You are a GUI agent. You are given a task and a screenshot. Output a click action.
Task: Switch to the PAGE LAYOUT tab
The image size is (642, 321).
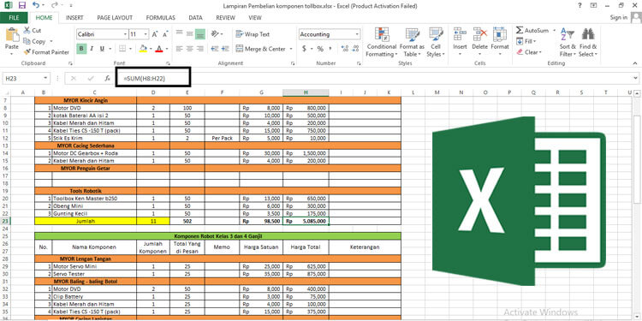[x=115, y=18]
